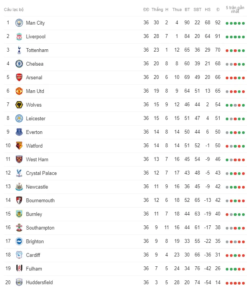Click Tottenham's first red form dot
247x291 pixels.
(227, 51)
